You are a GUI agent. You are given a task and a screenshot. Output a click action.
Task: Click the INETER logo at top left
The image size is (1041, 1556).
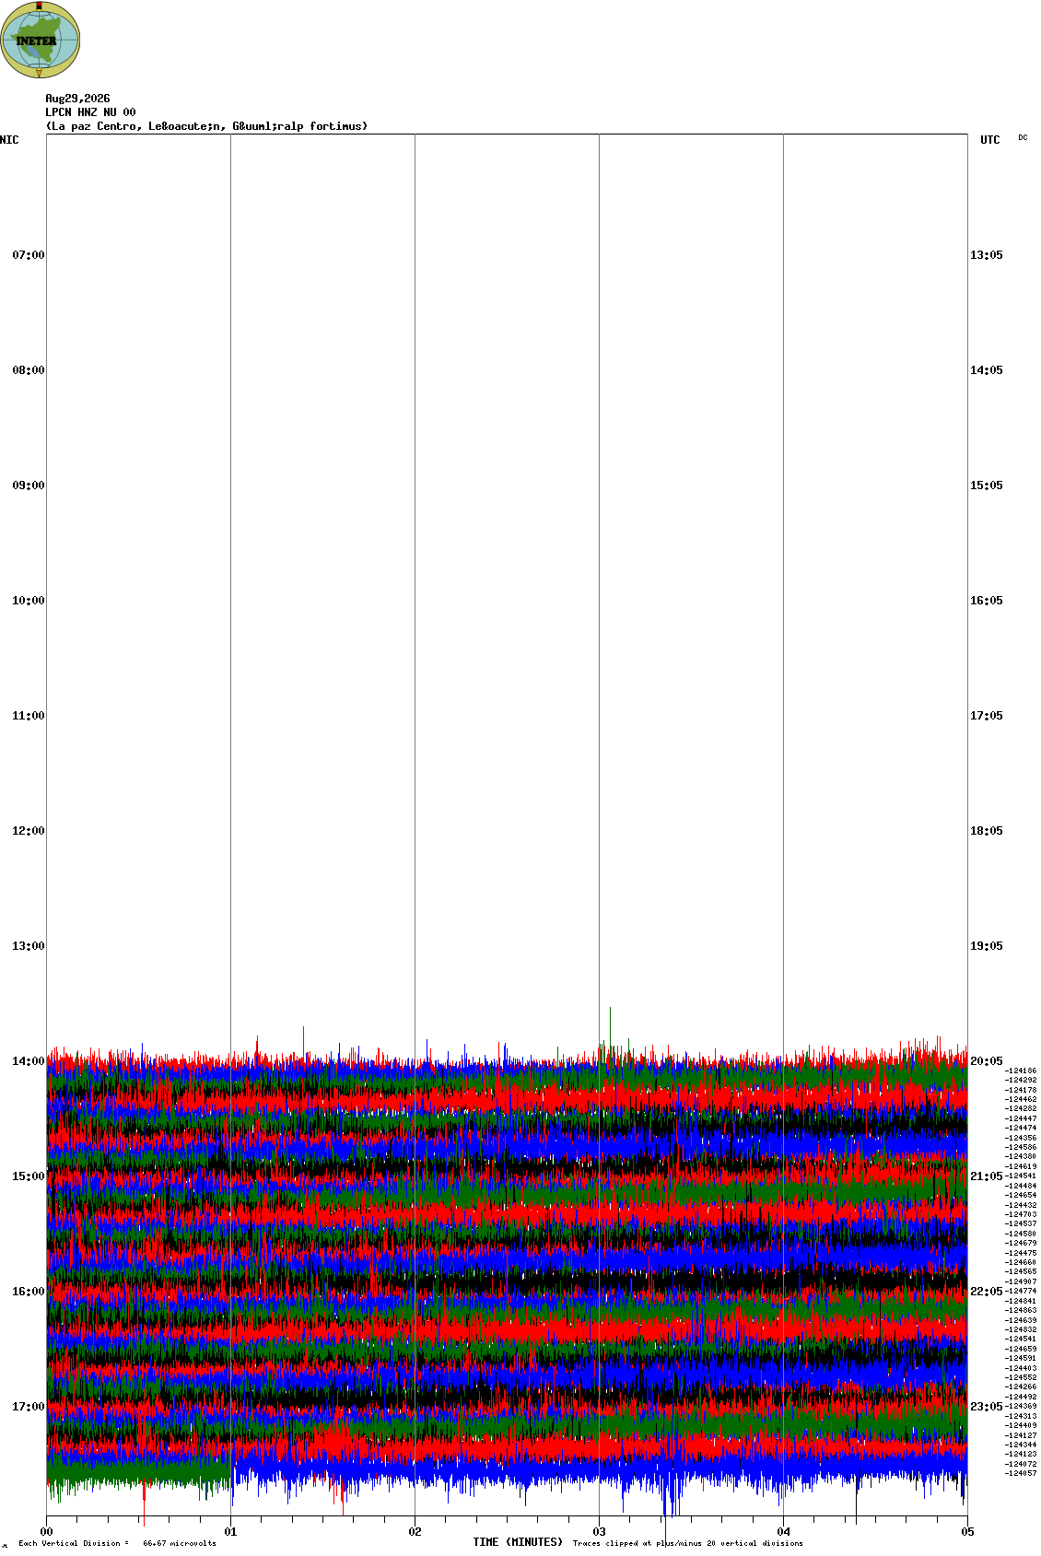tap(41, 40)
